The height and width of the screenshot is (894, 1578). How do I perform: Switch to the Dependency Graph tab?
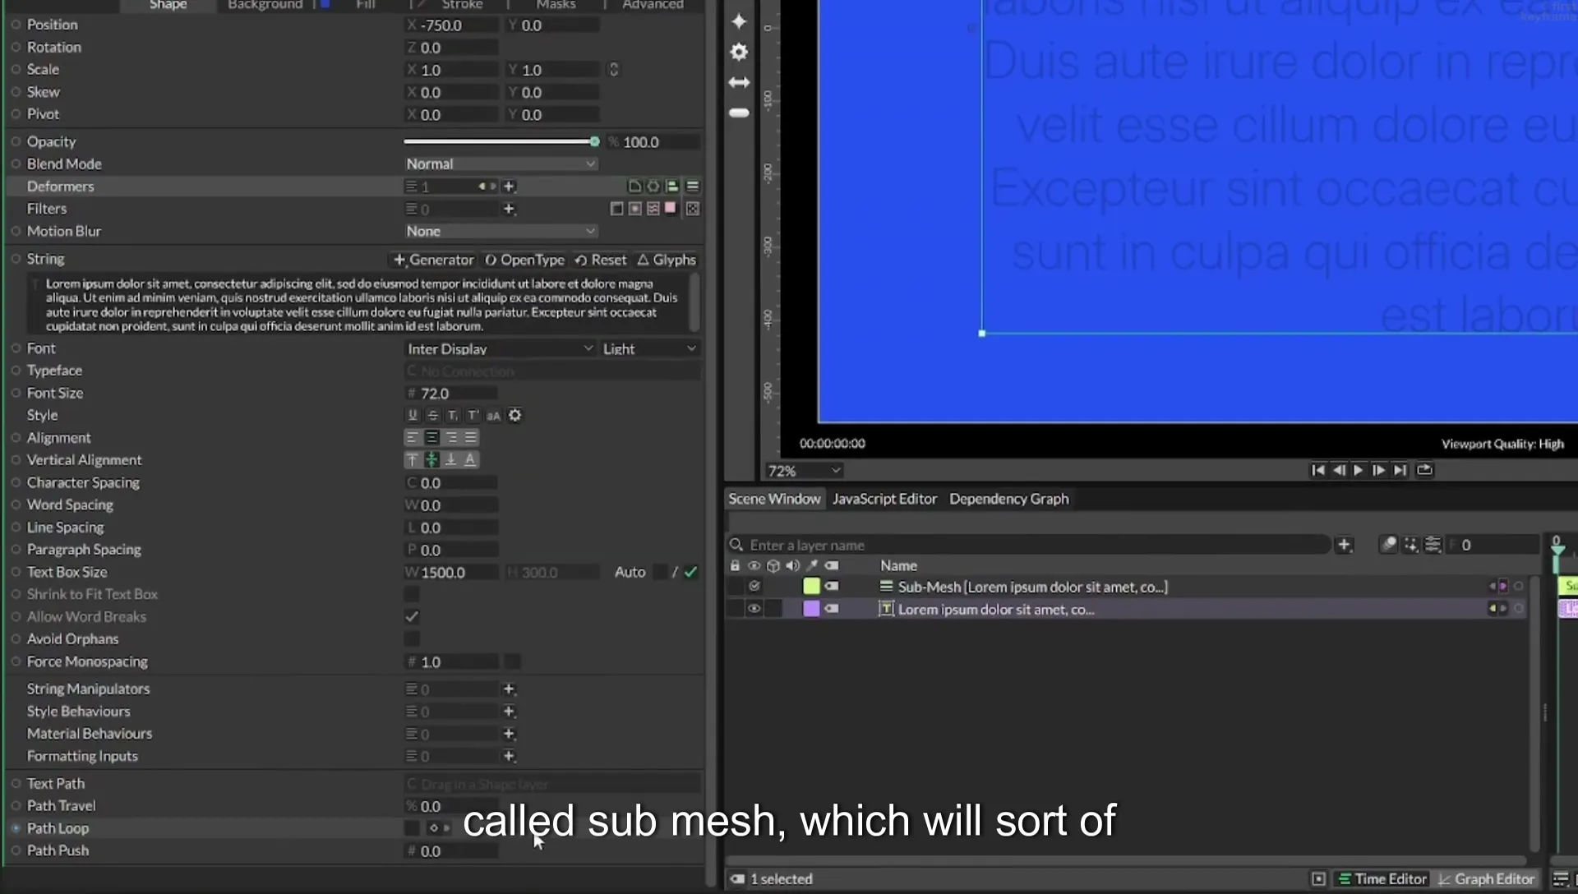[1008, 499]
